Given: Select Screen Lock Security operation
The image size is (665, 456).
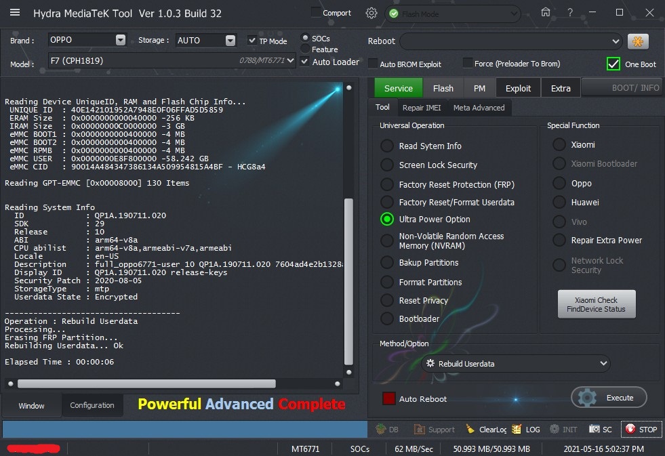Looking at the screenshot, I should click(387, 165).
